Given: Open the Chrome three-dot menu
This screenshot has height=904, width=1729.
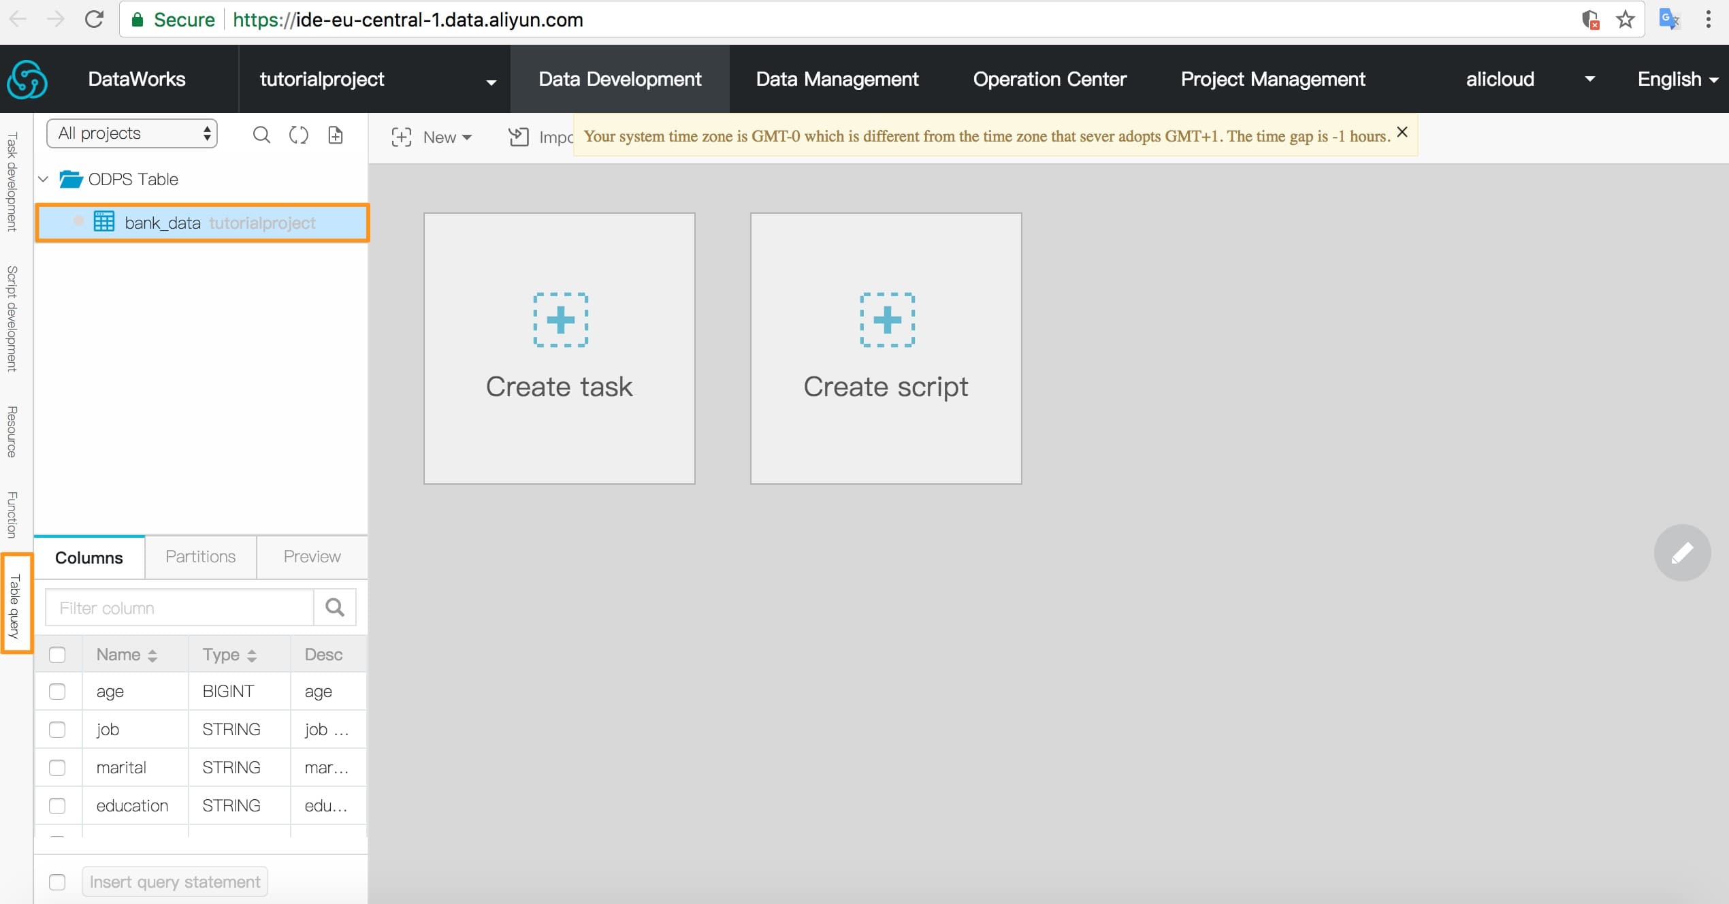Looking at the screenshot, I should [x=1708, y=19].
